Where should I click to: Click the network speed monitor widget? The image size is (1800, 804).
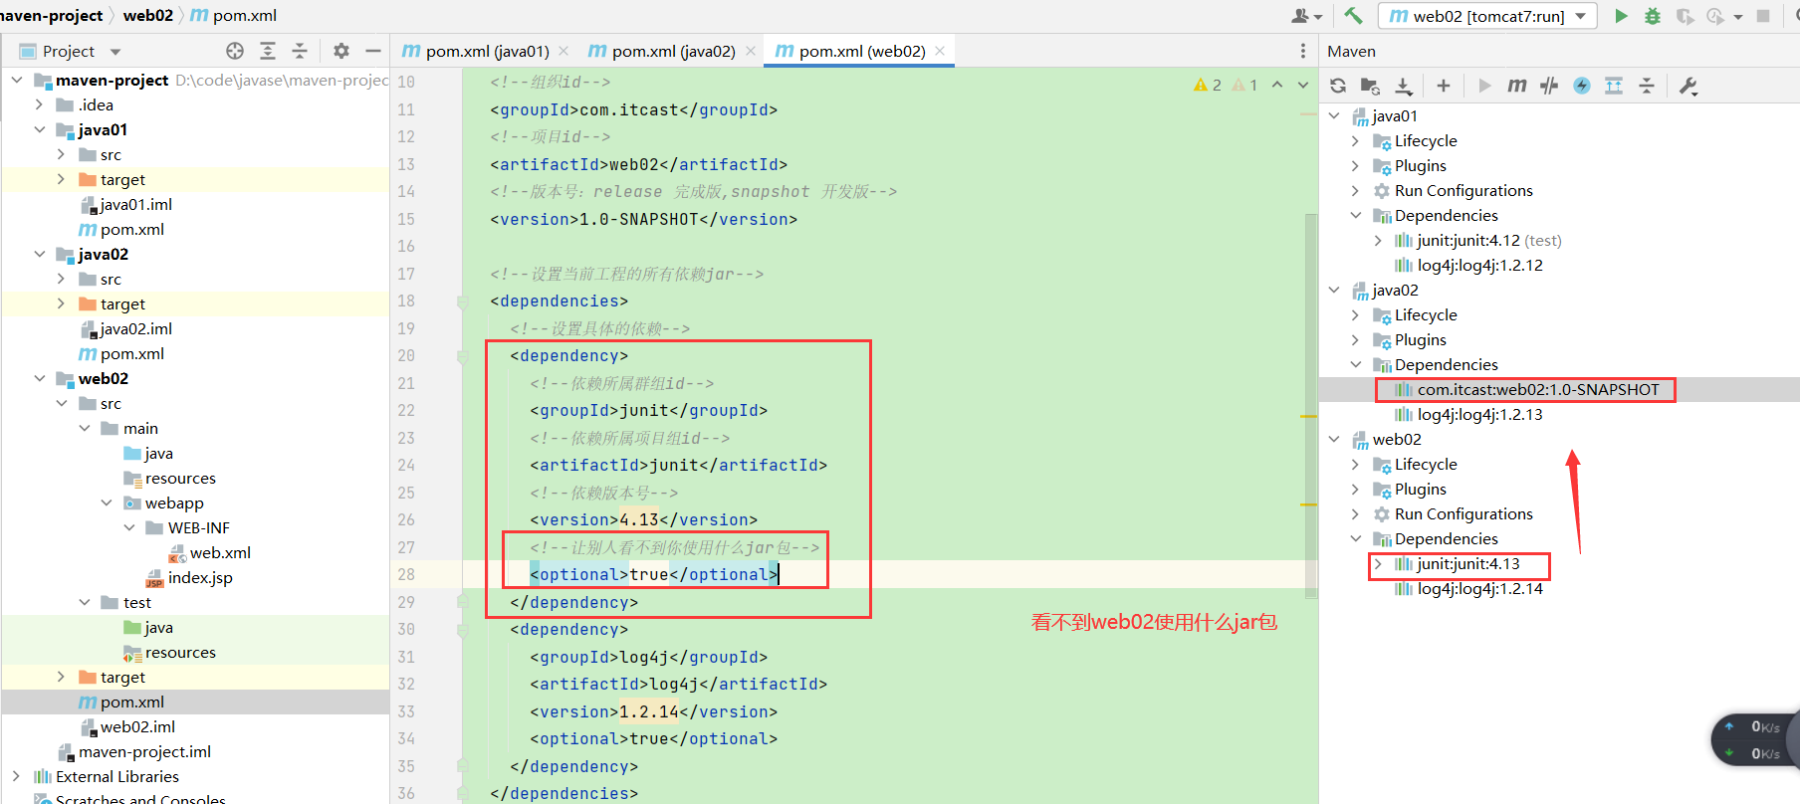(x=1754, y=740)
